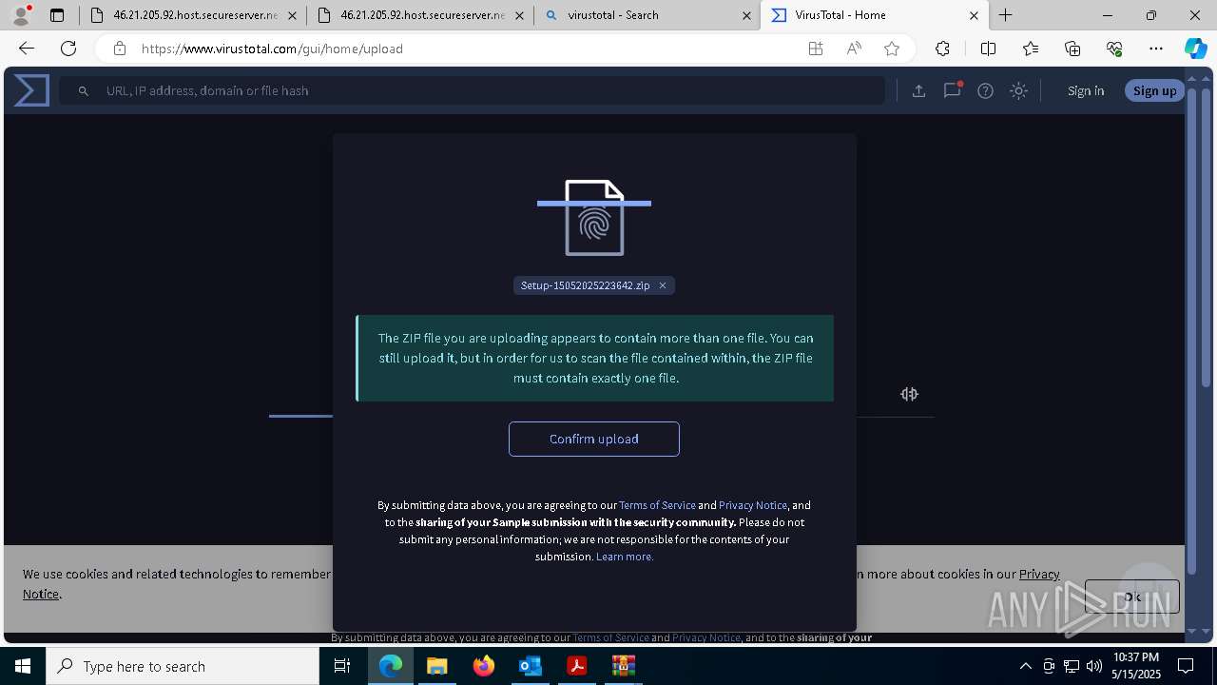This screenshot has height=685, width=1217.
Task: Click the taskbar search box
Action: click(x=183, y=666)
